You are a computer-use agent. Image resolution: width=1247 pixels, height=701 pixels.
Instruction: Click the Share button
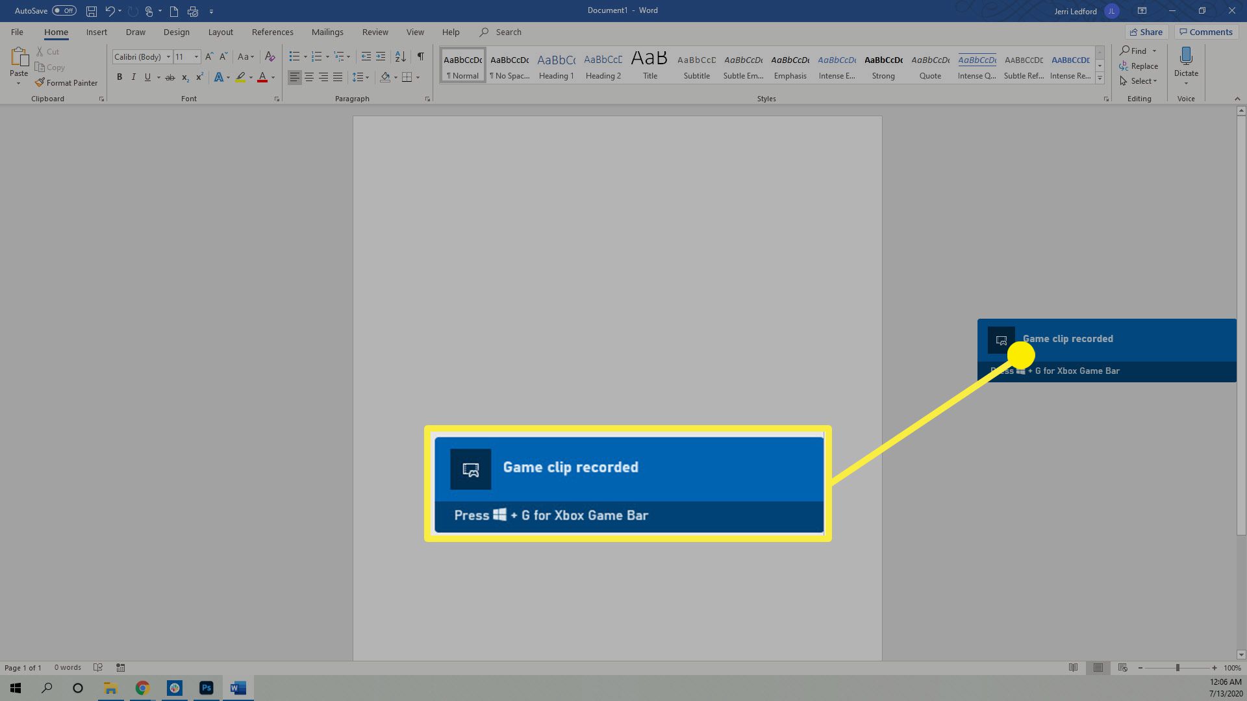tap(1146, 32)
